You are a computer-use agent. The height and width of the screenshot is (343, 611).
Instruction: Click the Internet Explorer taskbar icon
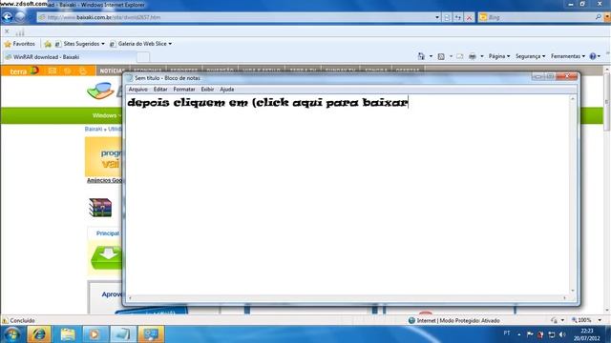[38, 334]
